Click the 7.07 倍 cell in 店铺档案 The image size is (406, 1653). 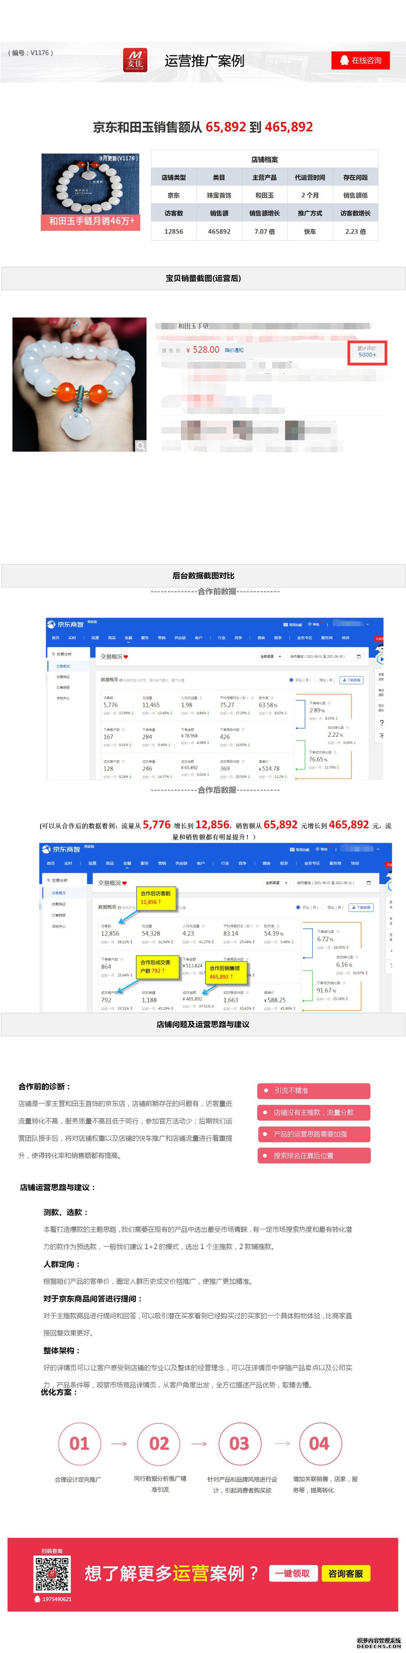point(264,231)
